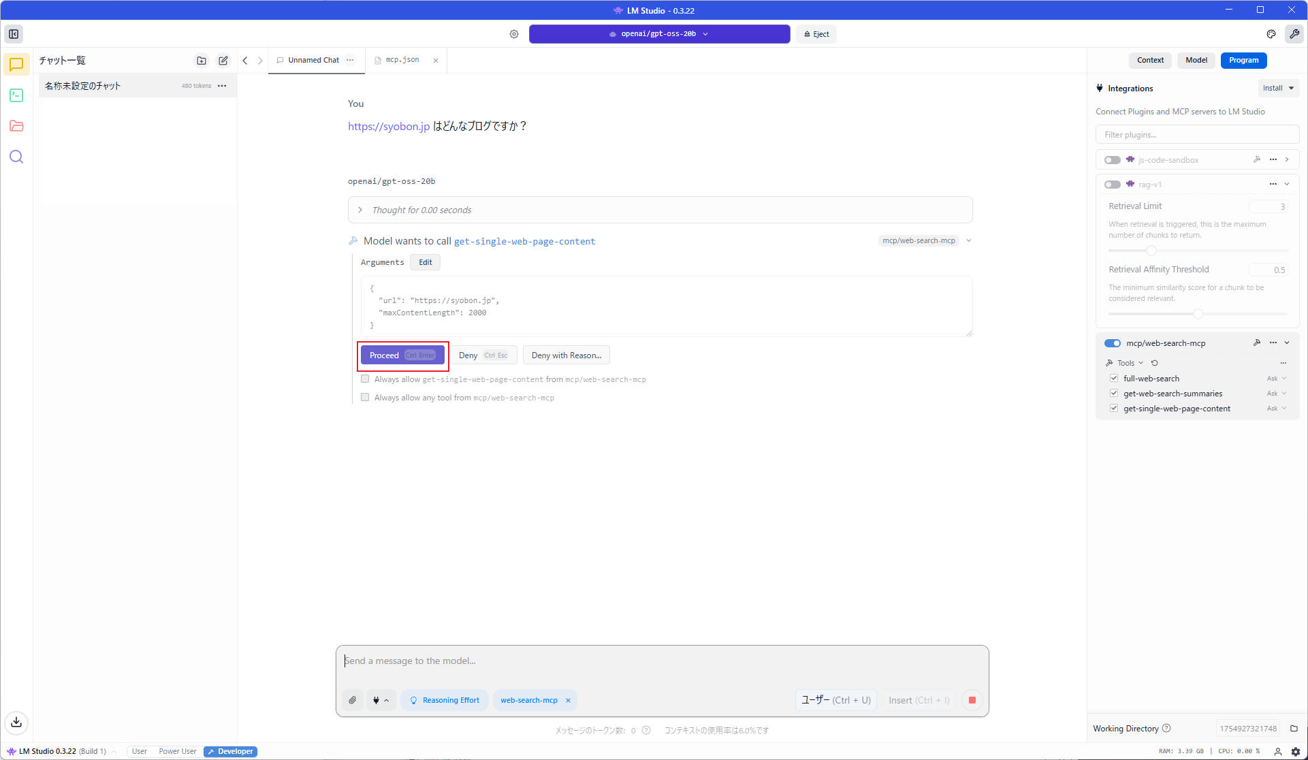Go back with the left arrow
This screenshot has height=760, width=1308.
click(245, 61)
